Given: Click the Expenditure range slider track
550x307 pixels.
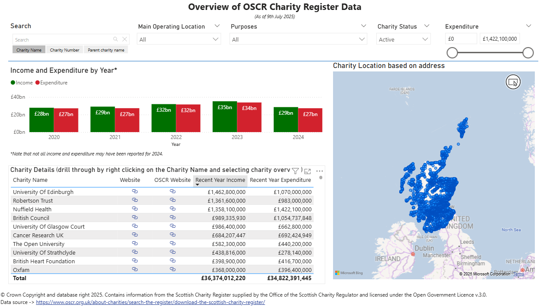Looking at the screenshot, I should click(490, 53).
